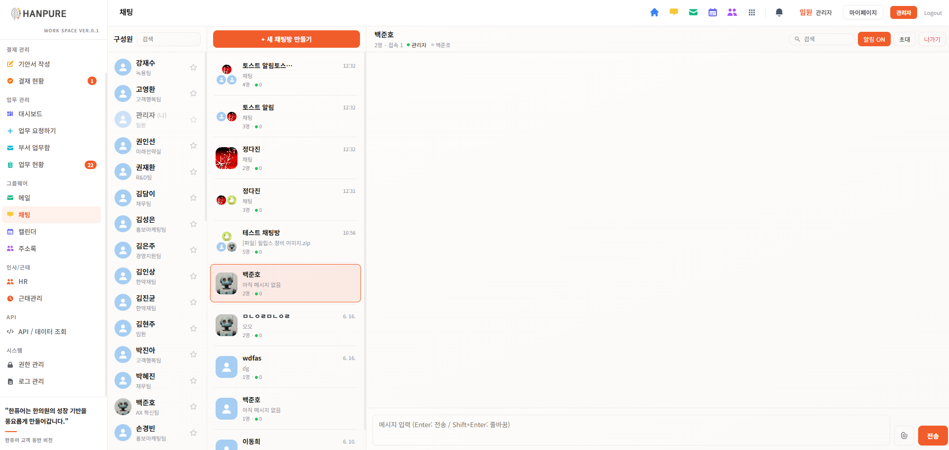Image resolution: width=949 pixels, height=450 pixels.
Task: Toggle favorite star for 박진아
Action: point(193,354)
